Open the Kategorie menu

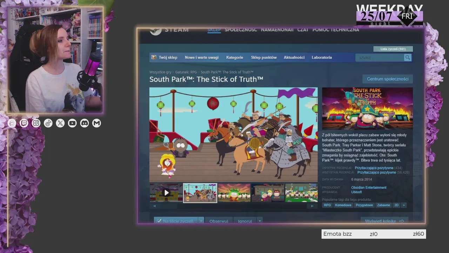(235, 57)
